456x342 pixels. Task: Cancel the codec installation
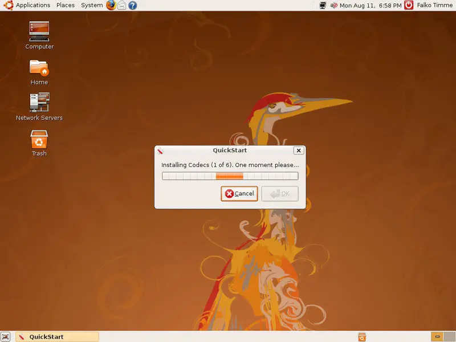tap(239, 193)
